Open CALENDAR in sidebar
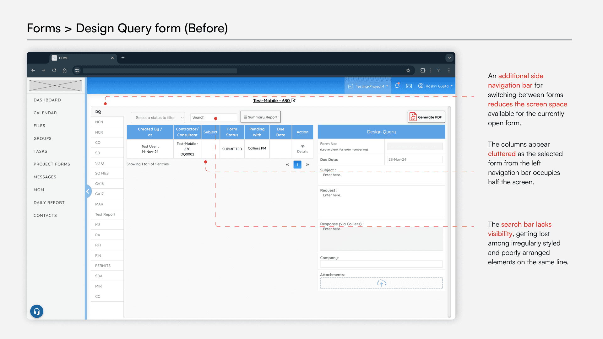Screen dimensions: 603x339 (45, 113)
